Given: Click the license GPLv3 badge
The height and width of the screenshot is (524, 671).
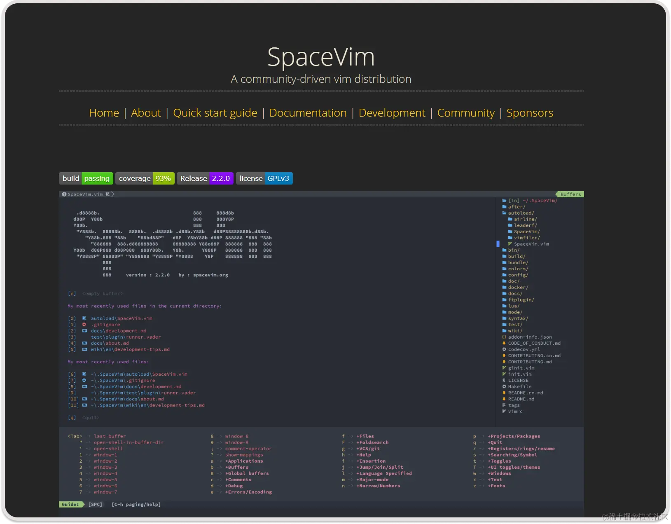Looking at the screenshot, I should click(x=264, y=178).
